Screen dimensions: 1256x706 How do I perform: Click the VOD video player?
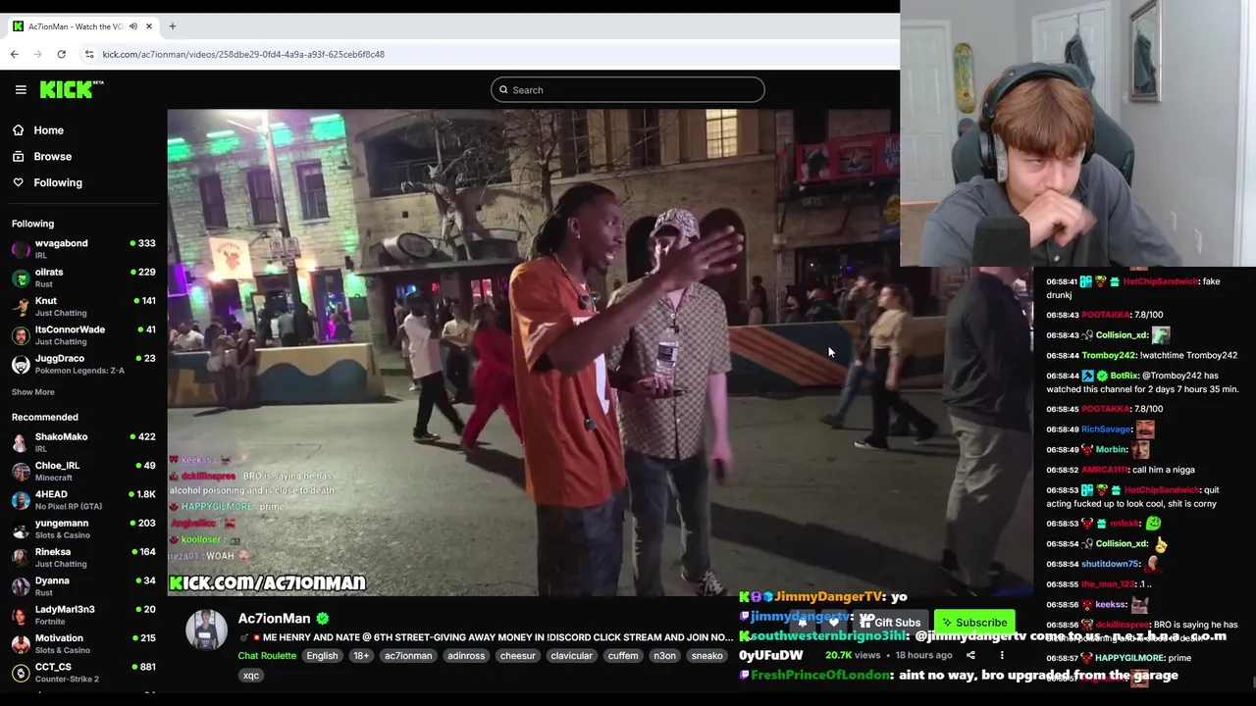(600, 352)
